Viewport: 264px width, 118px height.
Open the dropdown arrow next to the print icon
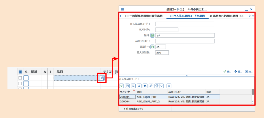[x=161, y=86]
